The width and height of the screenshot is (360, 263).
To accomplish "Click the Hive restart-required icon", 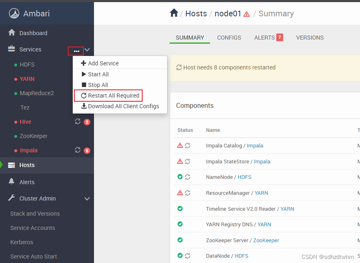I will point(78,121).
